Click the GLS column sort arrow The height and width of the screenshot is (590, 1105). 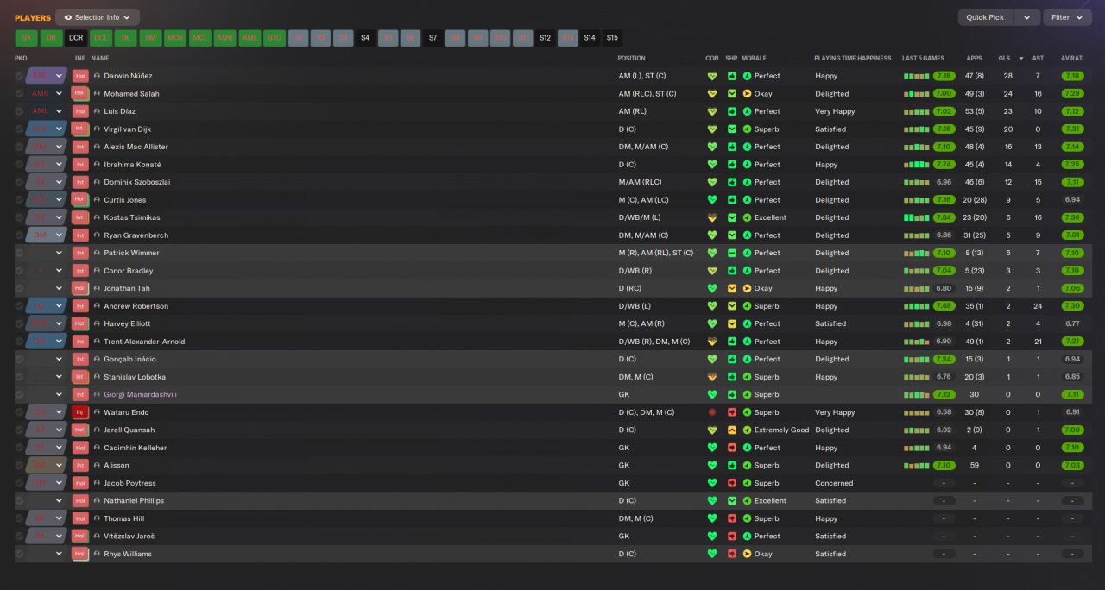click(x=1021, y=58)
